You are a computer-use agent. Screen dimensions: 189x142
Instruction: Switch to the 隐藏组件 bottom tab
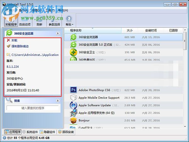pos(47,132)
